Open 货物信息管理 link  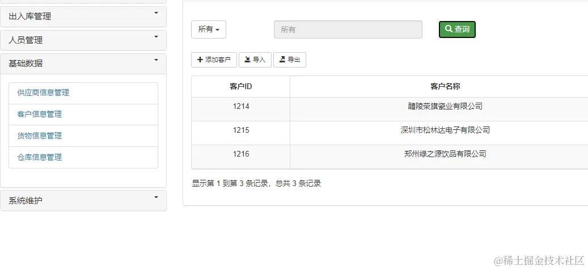(39, 136)
